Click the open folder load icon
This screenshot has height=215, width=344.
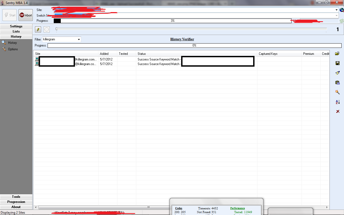pyautogui.click(x=337, y=53)
